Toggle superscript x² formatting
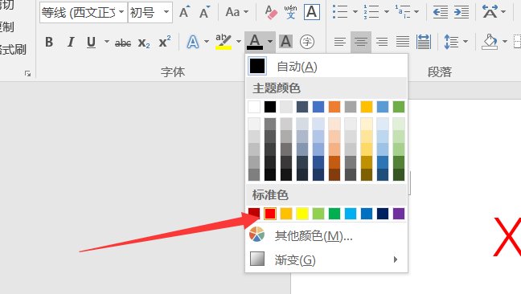Image resolution: width=521 pixels, height=294 pixels. tap(165, 42)
